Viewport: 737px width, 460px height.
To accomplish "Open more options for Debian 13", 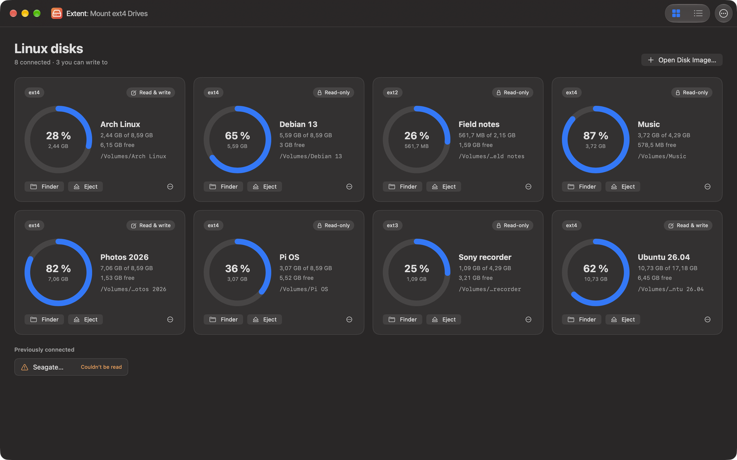I will [x=349, y=186].
